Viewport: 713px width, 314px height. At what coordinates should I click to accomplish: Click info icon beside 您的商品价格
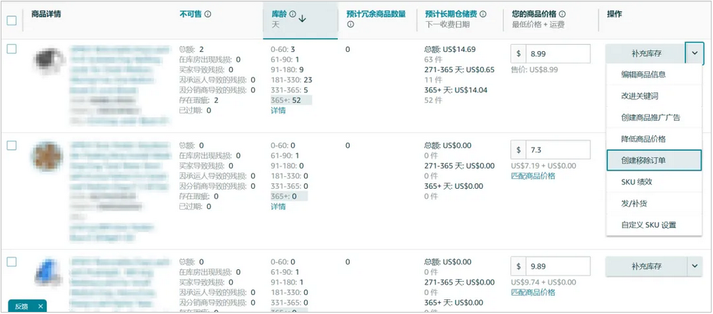click(x=562, y=14)
